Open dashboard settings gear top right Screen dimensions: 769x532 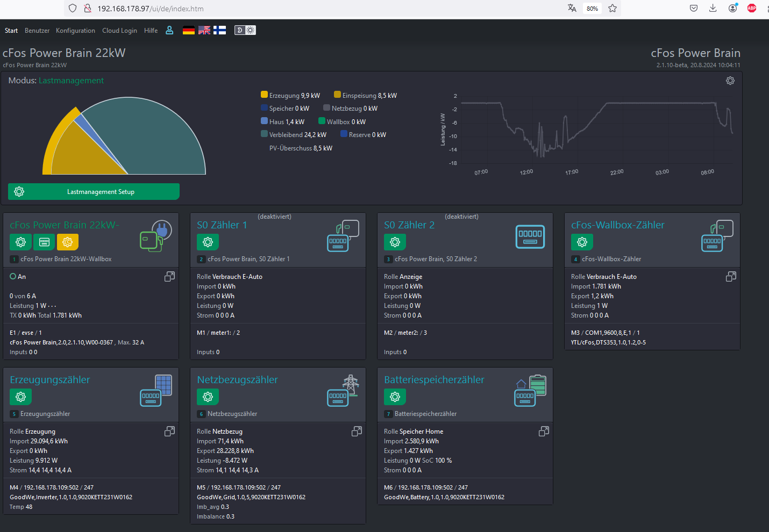click(x=730, y=81)
